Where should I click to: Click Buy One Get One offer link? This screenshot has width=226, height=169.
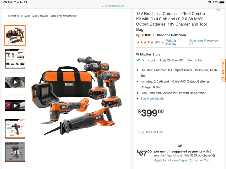[x=150, y=132]
